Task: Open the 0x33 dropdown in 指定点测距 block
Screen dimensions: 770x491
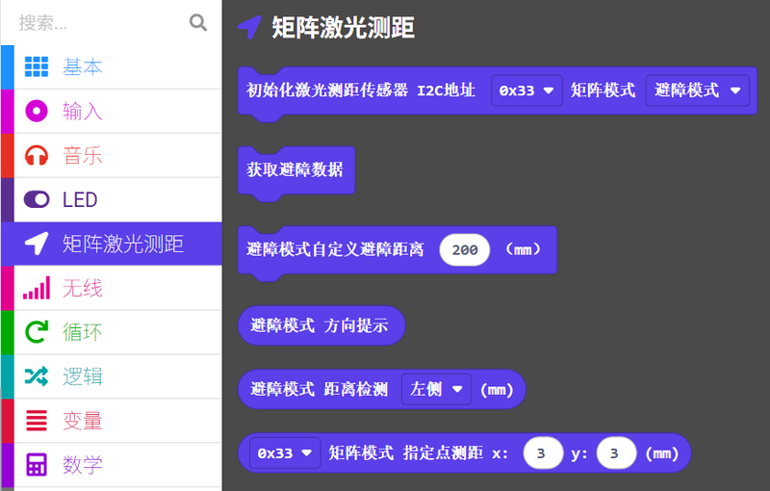Action: (284, 452)
